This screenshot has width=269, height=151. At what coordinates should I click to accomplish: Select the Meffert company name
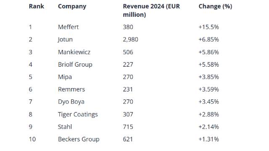(x=68, y=27)
